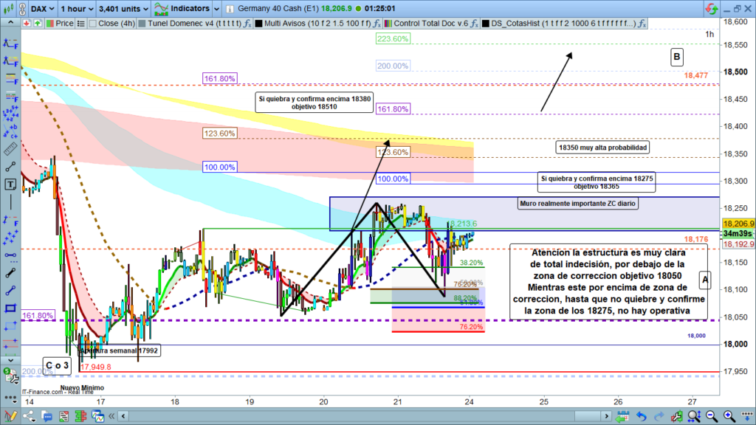
Task: Open the 1 hour timeframe dropdown
Action: tap(78, 9)
